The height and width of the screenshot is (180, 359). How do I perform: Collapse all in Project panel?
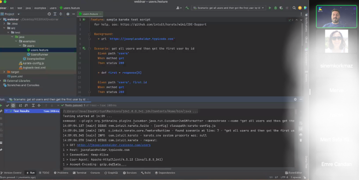tap(61, 14)
